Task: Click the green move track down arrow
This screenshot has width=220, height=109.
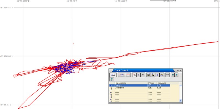Action: pyautogui.click(x=176, y=75)
